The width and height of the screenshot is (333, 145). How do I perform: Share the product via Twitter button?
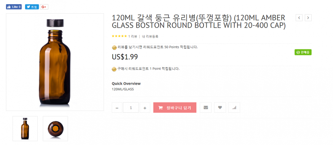pos(32,7)
